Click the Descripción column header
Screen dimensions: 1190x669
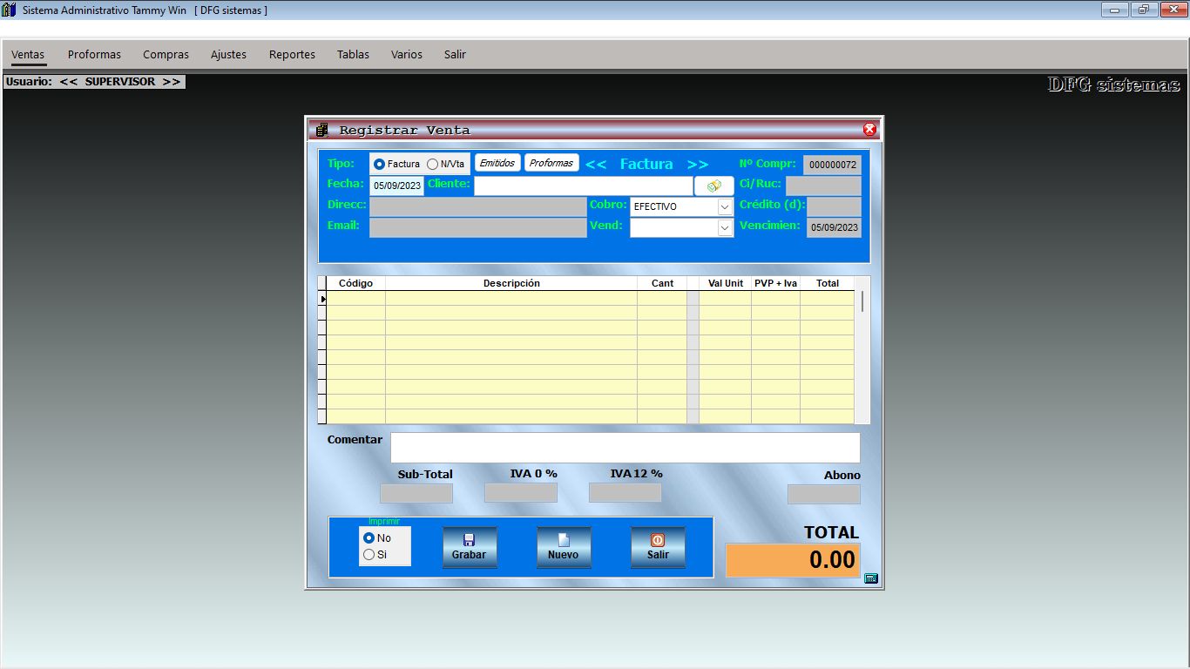[511, 283]
